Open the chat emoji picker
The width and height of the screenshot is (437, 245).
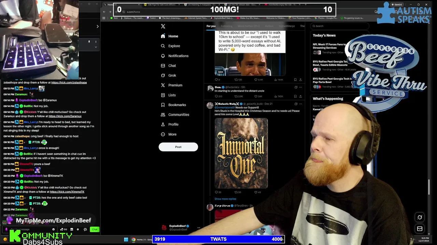pos(53,229)
